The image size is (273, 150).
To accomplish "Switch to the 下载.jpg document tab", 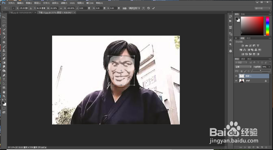I will [21, 13].
